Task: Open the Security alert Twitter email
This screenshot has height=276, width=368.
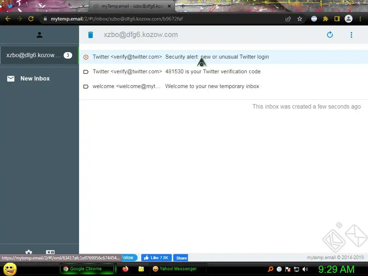Action: tap(224, 57)
